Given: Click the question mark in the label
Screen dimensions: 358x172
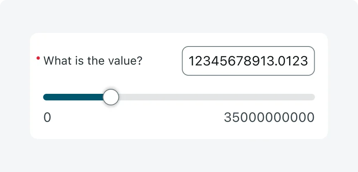Looking at the screenshot, I should point(140,61).
